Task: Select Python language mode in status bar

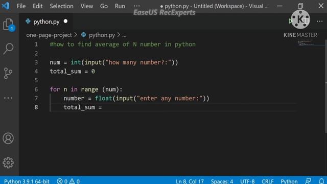Action: (x=289, y=181)
